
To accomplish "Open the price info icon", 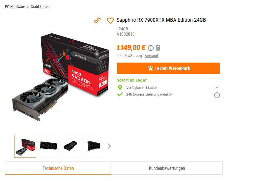I will tap(151, 48).
